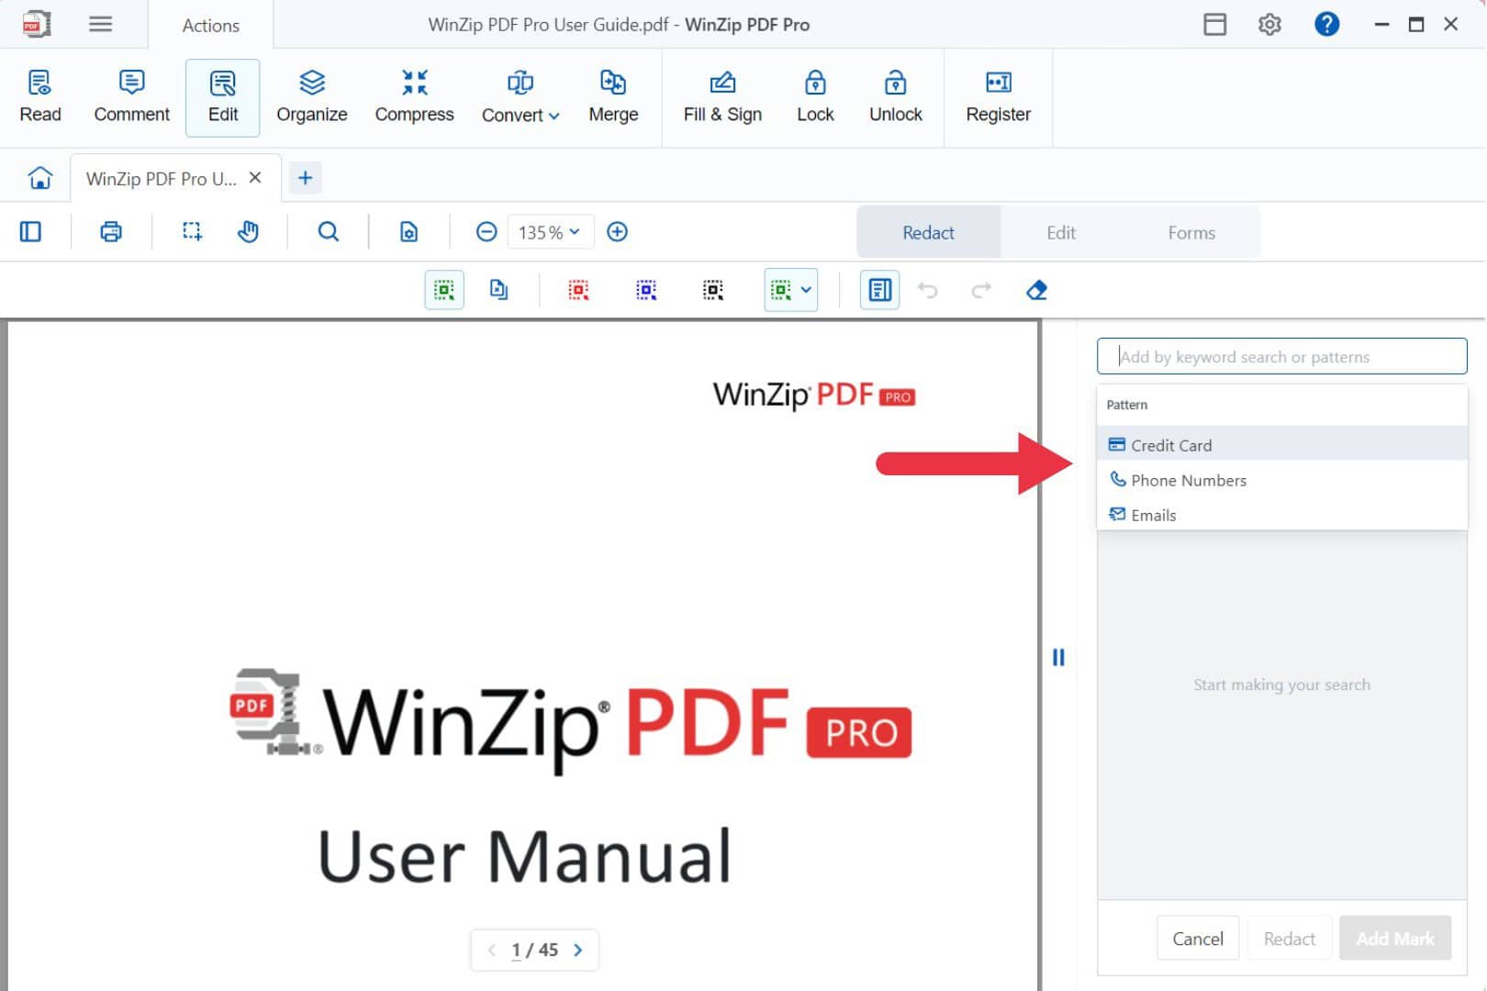Select the Credit Card pattern
Screen dimensions: 1487x991
(1281, 445)
